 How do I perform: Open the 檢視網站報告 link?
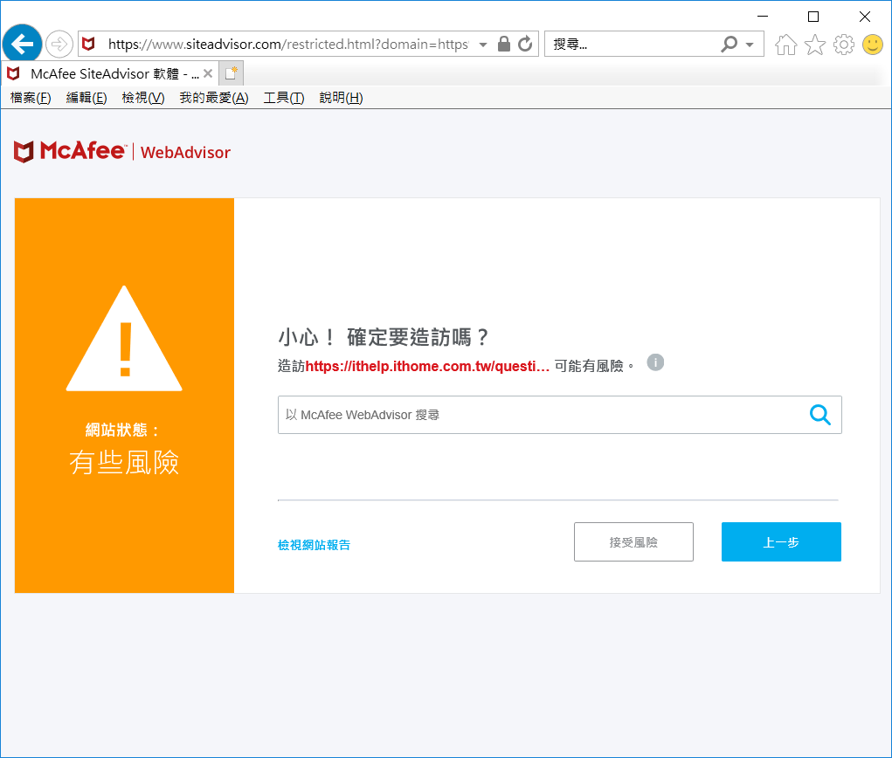[x=314, y=545]
